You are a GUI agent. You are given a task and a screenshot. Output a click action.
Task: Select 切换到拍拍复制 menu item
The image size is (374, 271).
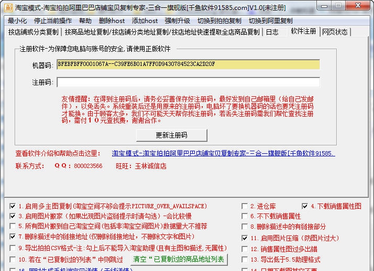coord(219,21)
